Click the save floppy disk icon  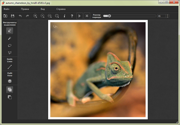pyautogui.click(x=13, y=16)
